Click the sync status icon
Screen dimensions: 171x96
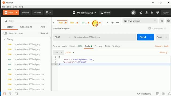point(133,13)
